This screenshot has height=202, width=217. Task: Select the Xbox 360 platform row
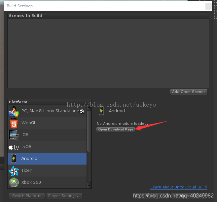pyautogui.click(x=47, y=182)
